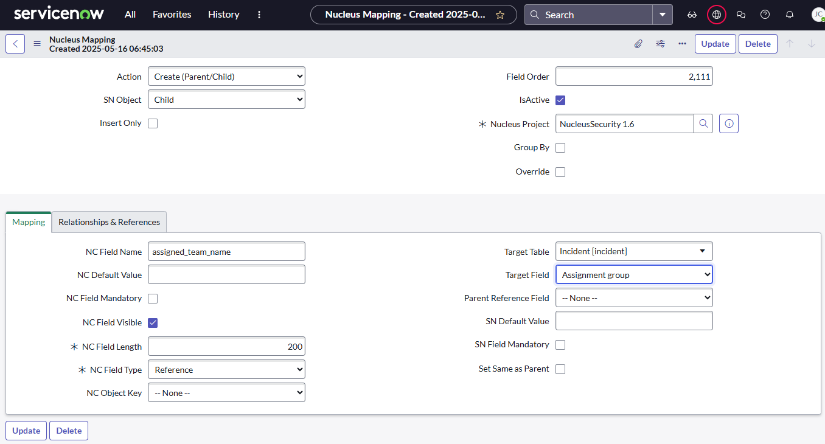Uncheck the NC Field Visible checkbox
This screenshot has height=444, width=825.
(153, 323)
